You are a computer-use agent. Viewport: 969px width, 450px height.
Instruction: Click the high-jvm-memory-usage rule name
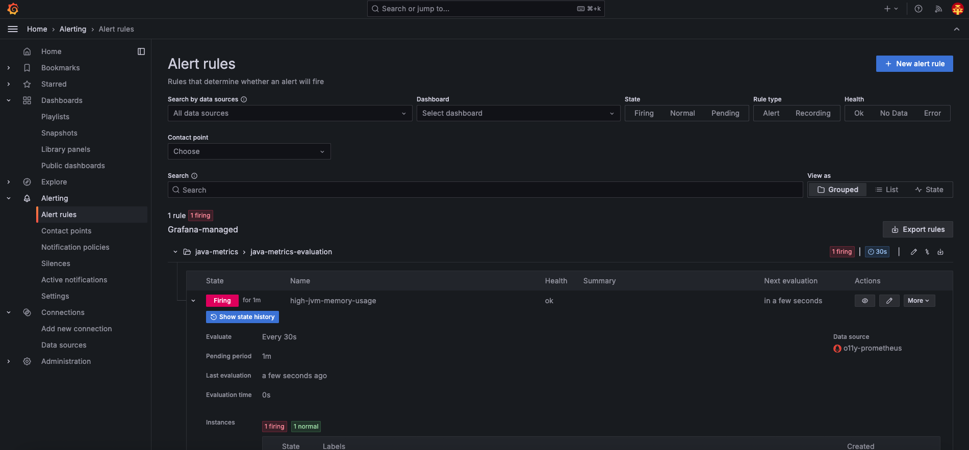tap(333, 301)
